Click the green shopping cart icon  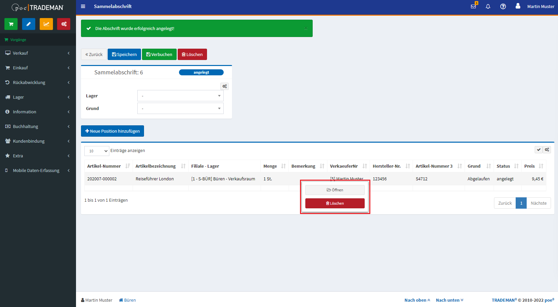11,24
